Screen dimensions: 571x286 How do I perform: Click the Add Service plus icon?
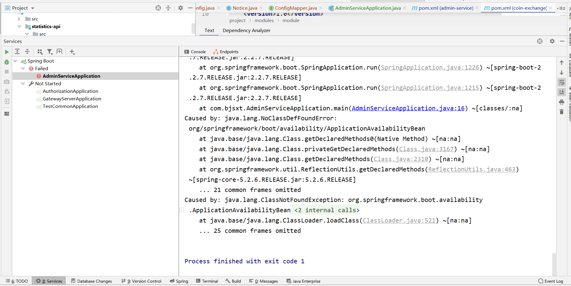pyautogui.click(x=72, y=52)
